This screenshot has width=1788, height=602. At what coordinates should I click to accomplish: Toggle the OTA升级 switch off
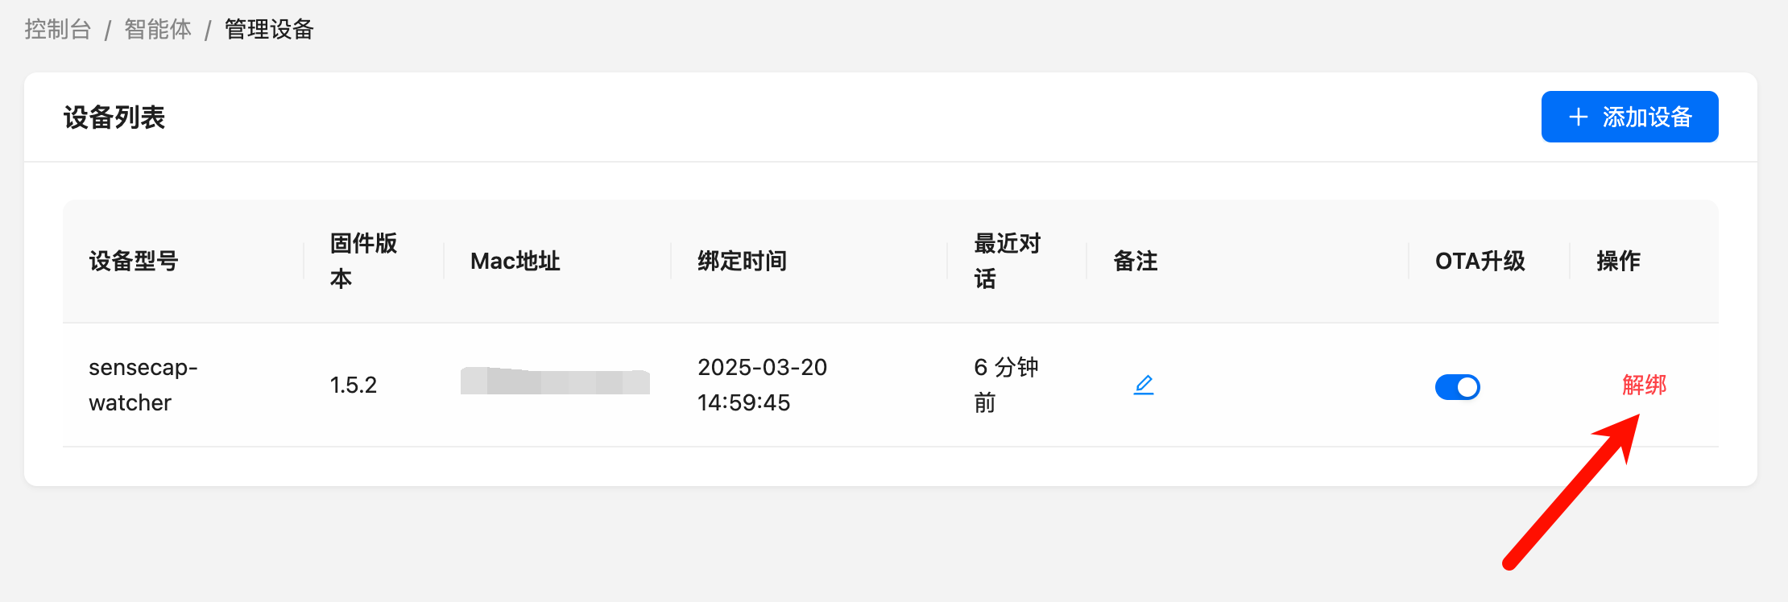(x=1457, y=387)
